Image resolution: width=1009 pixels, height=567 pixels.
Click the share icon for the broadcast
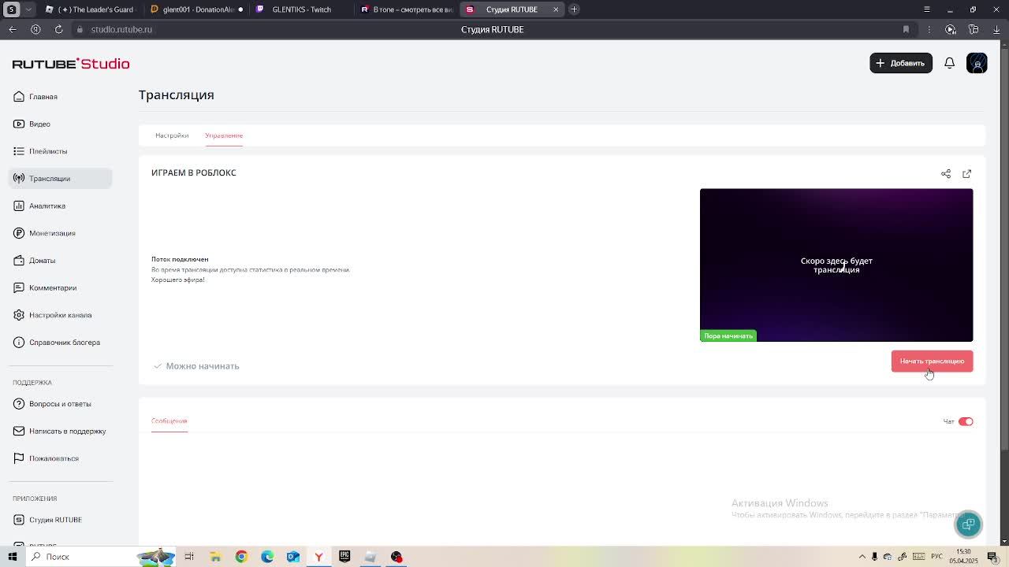coord(946,174)
